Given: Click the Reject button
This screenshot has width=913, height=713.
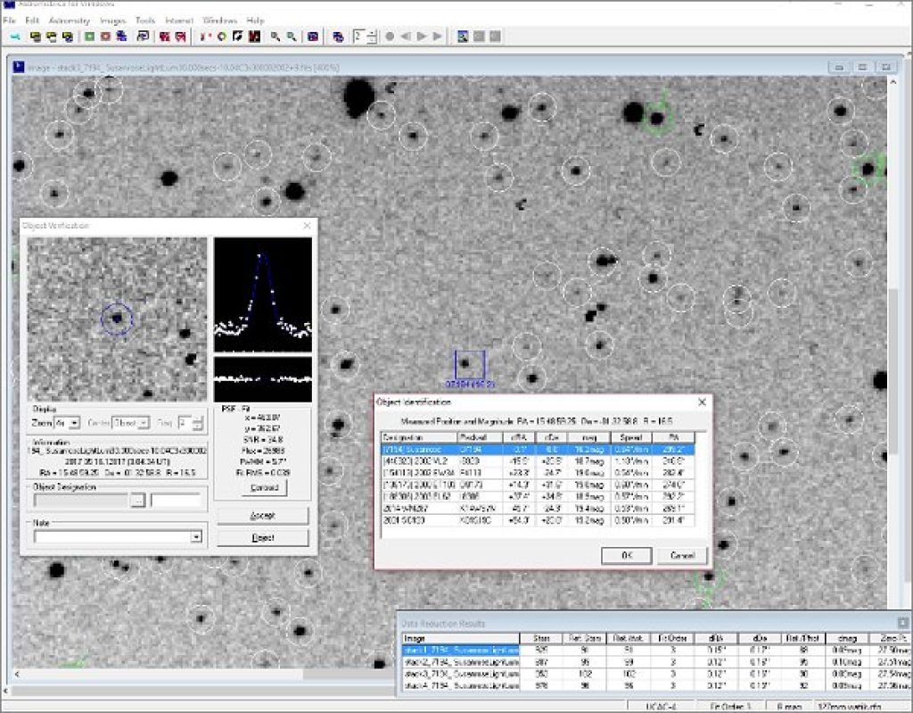Looking at the screenshot, I should [x=263, y=537].
